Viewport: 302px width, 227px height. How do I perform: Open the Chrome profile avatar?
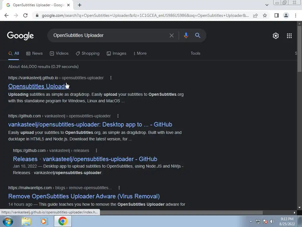[286, 15]
